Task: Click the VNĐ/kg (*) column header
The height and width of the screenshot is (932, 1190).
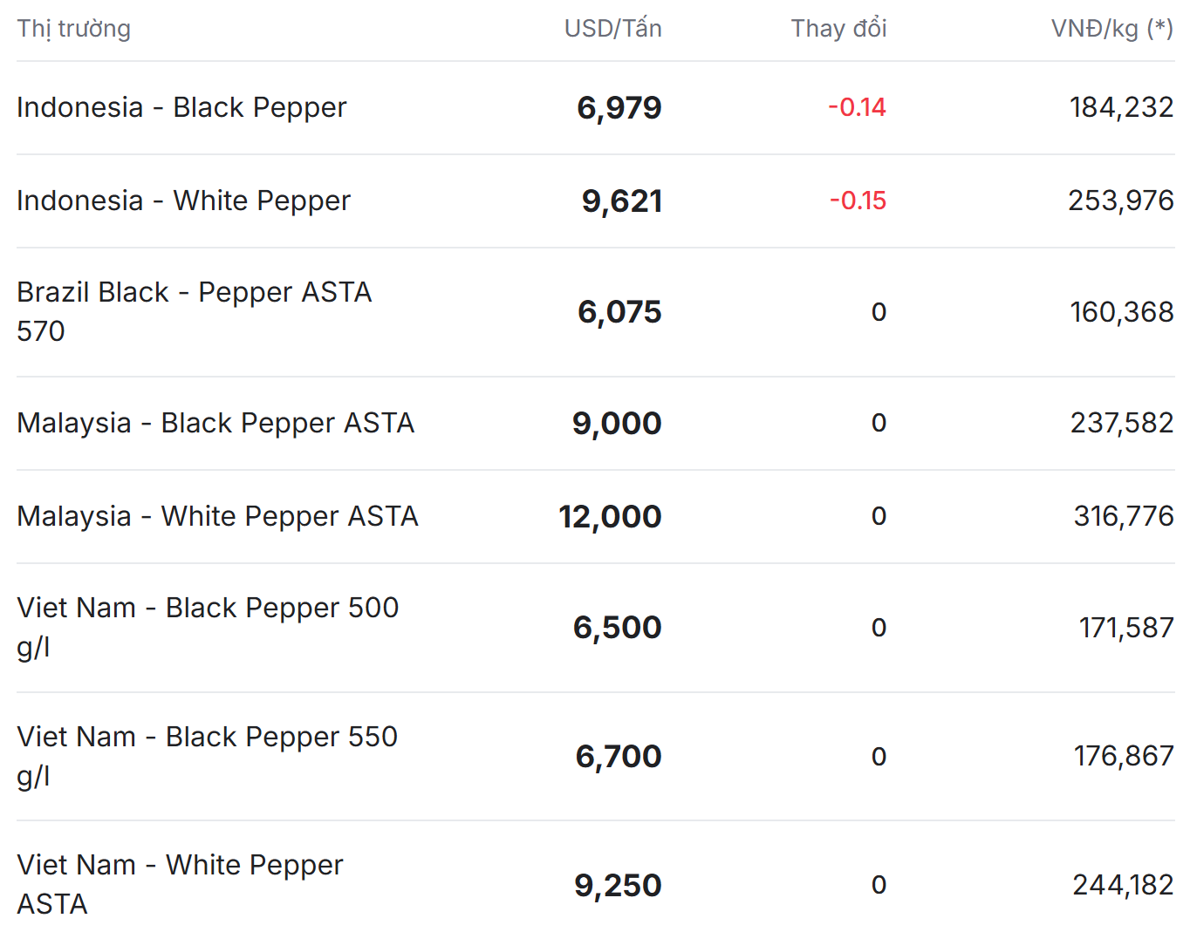Action: 1111,29
